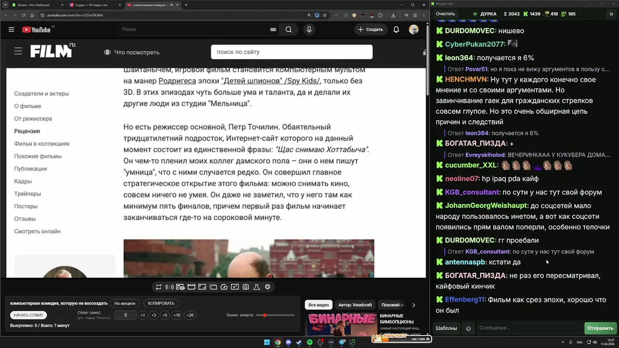
Task: Open the emoji picker in chat
Action: pos(468,328)
